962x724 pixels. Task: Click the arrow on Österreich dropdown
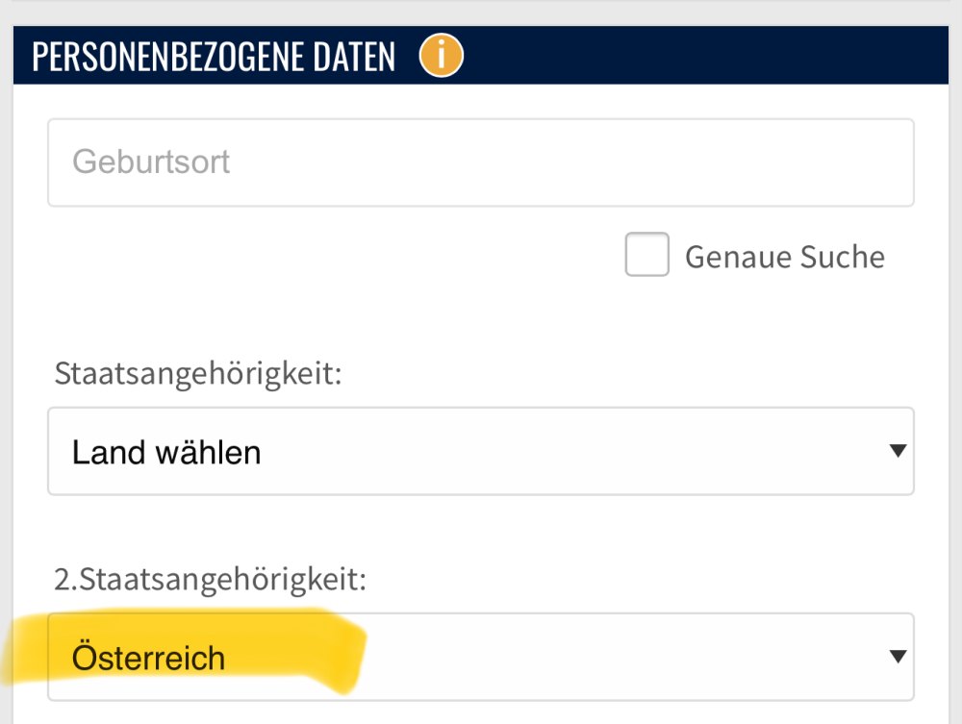[898, 657]
